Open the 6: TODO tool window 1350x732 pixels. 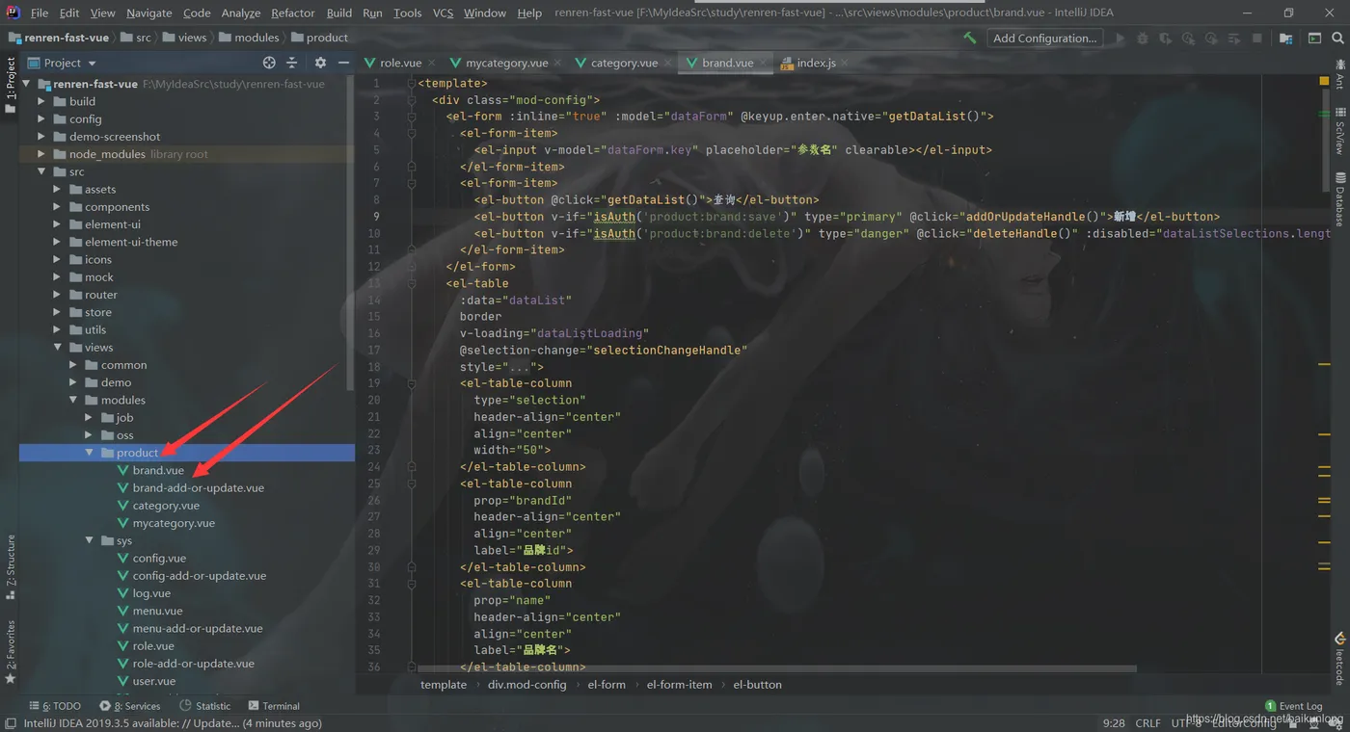coord(55,706)
